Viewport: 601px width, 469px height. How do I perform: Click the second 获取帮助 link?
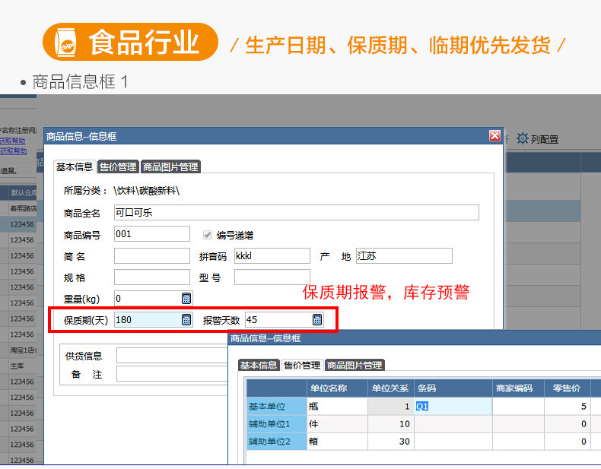pos(14,151)
